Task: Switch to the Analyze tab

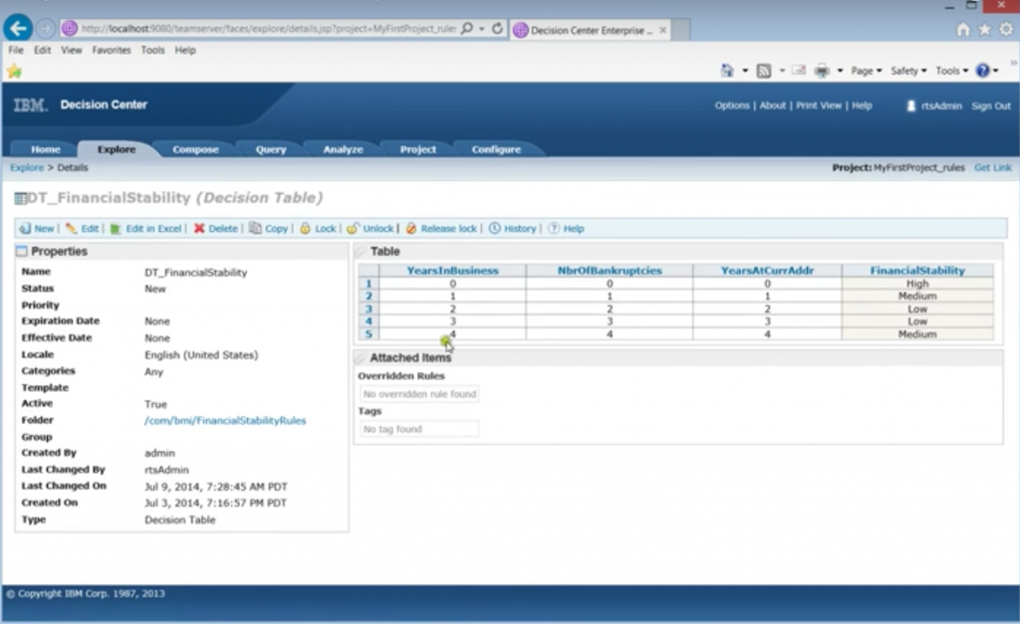Action: pyautogui.click(x=343, y=149)
